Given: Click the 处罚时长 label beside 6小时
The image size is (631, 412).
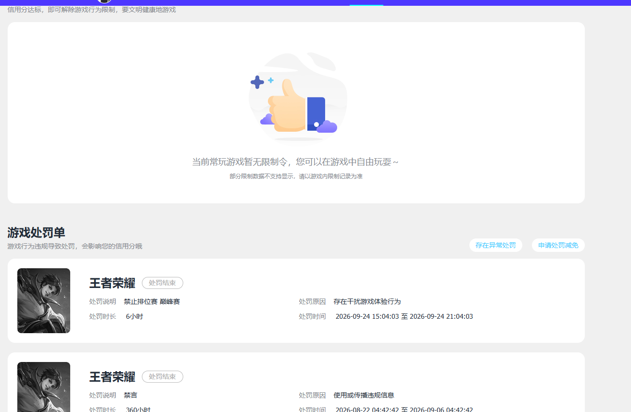Looking at the screenshot, I should [x=102, y=316].
